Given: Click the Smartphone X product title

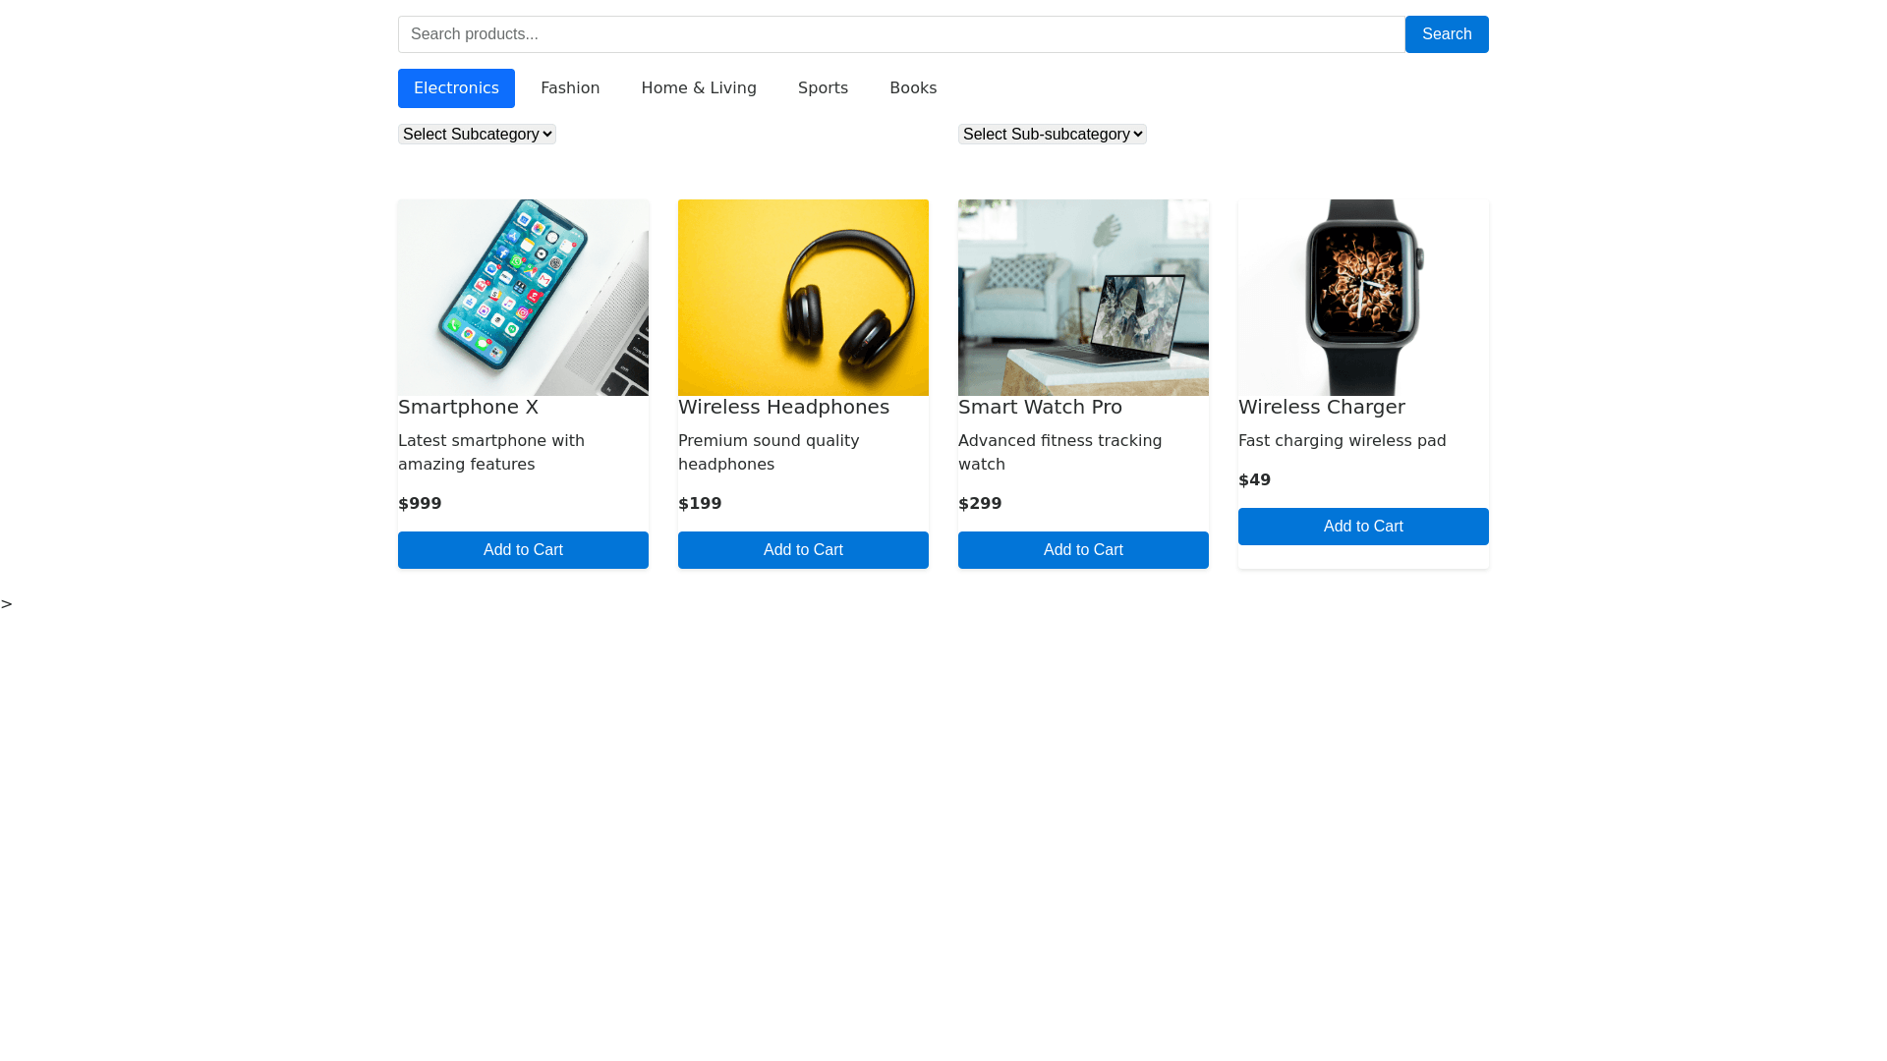Looking at the screenshot, I should pos(468,407).
